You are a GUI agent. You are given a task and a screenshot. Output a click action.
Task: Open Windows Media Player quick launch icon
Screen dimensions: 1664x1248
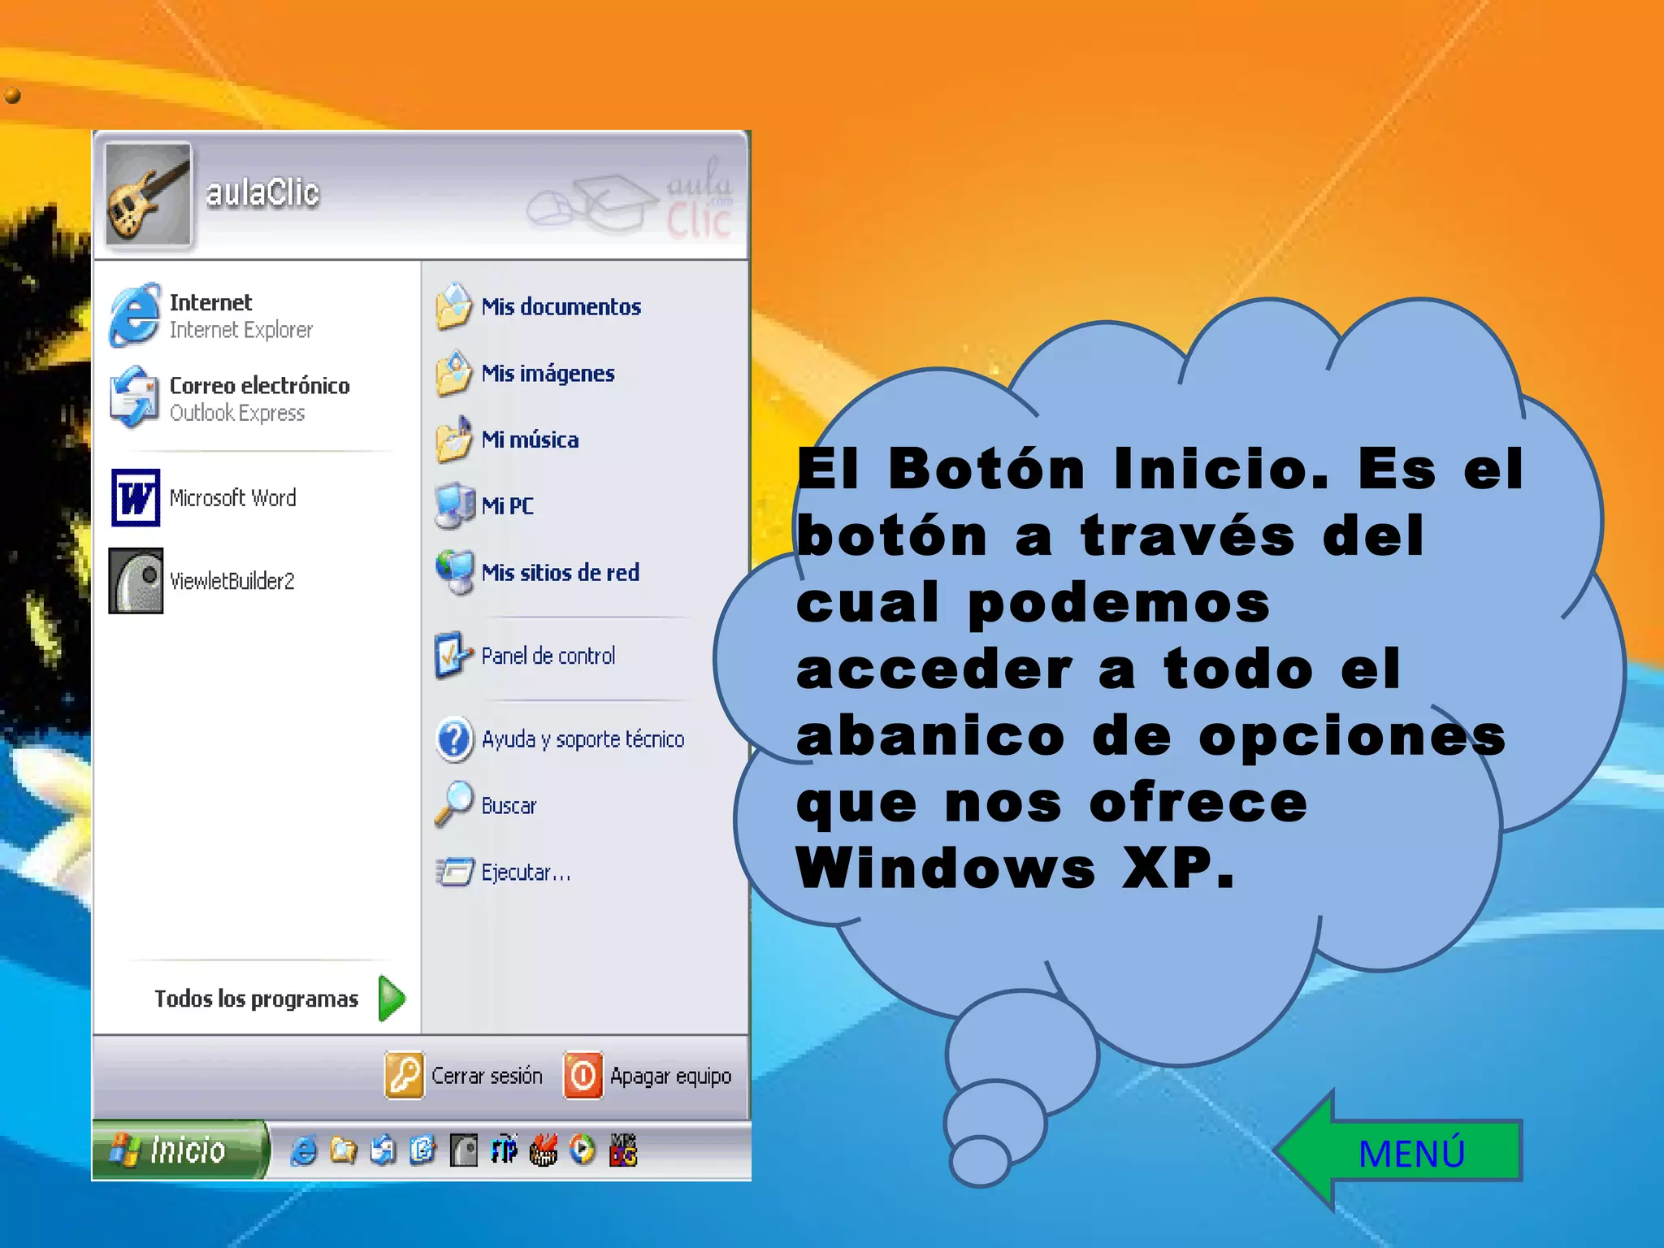[x=583, y=1150]
